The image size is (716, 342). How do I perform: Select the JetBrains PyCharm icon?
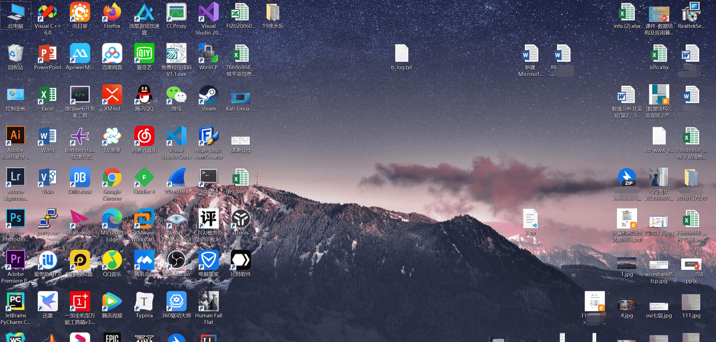click(16, 302)
